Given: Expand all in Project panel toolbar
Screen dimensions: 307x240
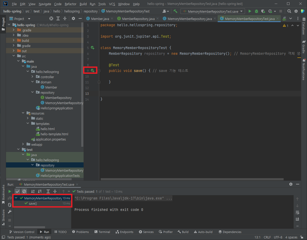Looking at the screenshot, I should pyautogui.click(x=58, y=18).
